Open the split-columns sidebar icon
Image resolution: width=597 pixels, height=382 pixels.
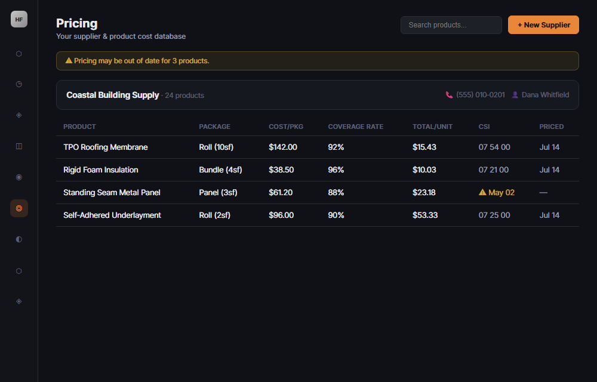tap(19, 146)
